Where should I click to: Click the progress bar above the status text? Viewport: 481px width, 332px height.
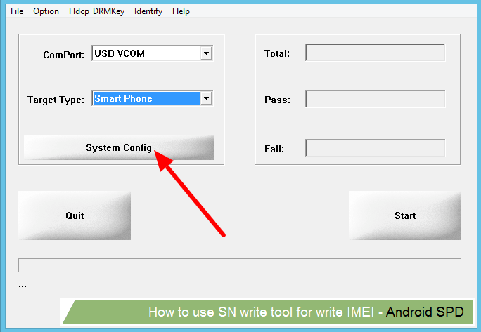click(x=240, y=265)
